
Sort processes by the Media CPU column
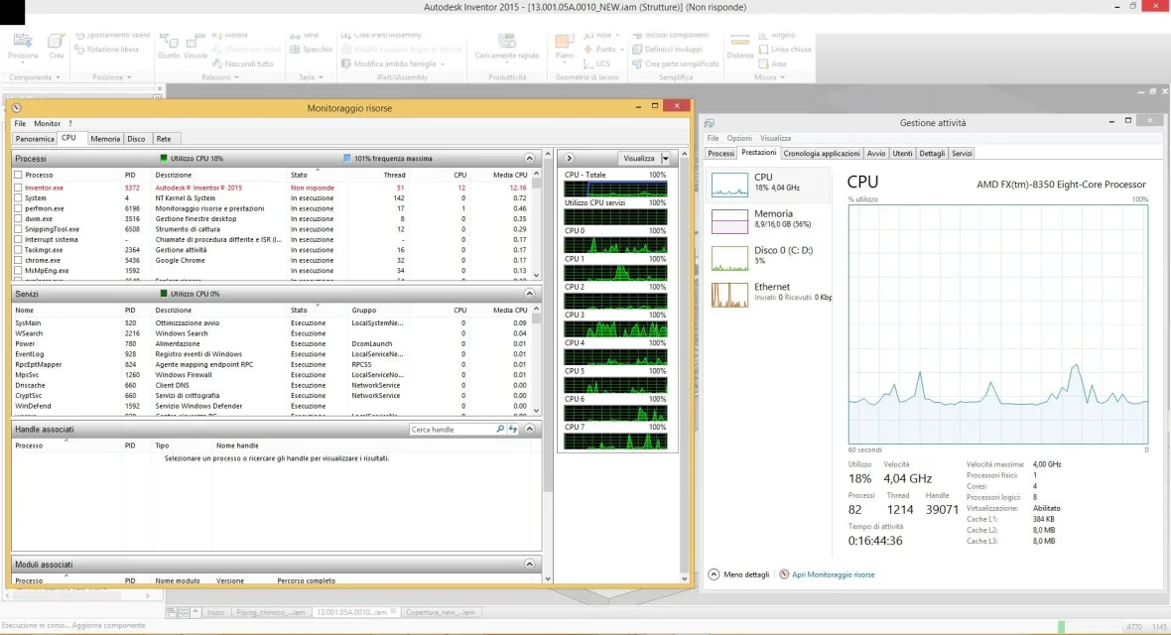pos(510,175)
